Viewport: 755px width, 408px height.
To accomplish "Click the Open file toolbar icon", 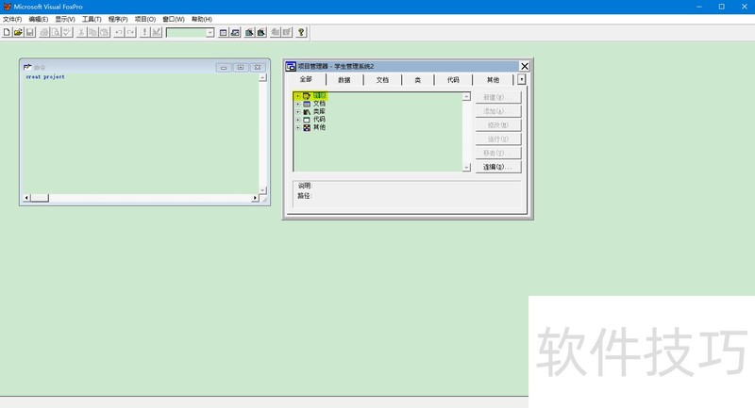I will coord(18,32).
